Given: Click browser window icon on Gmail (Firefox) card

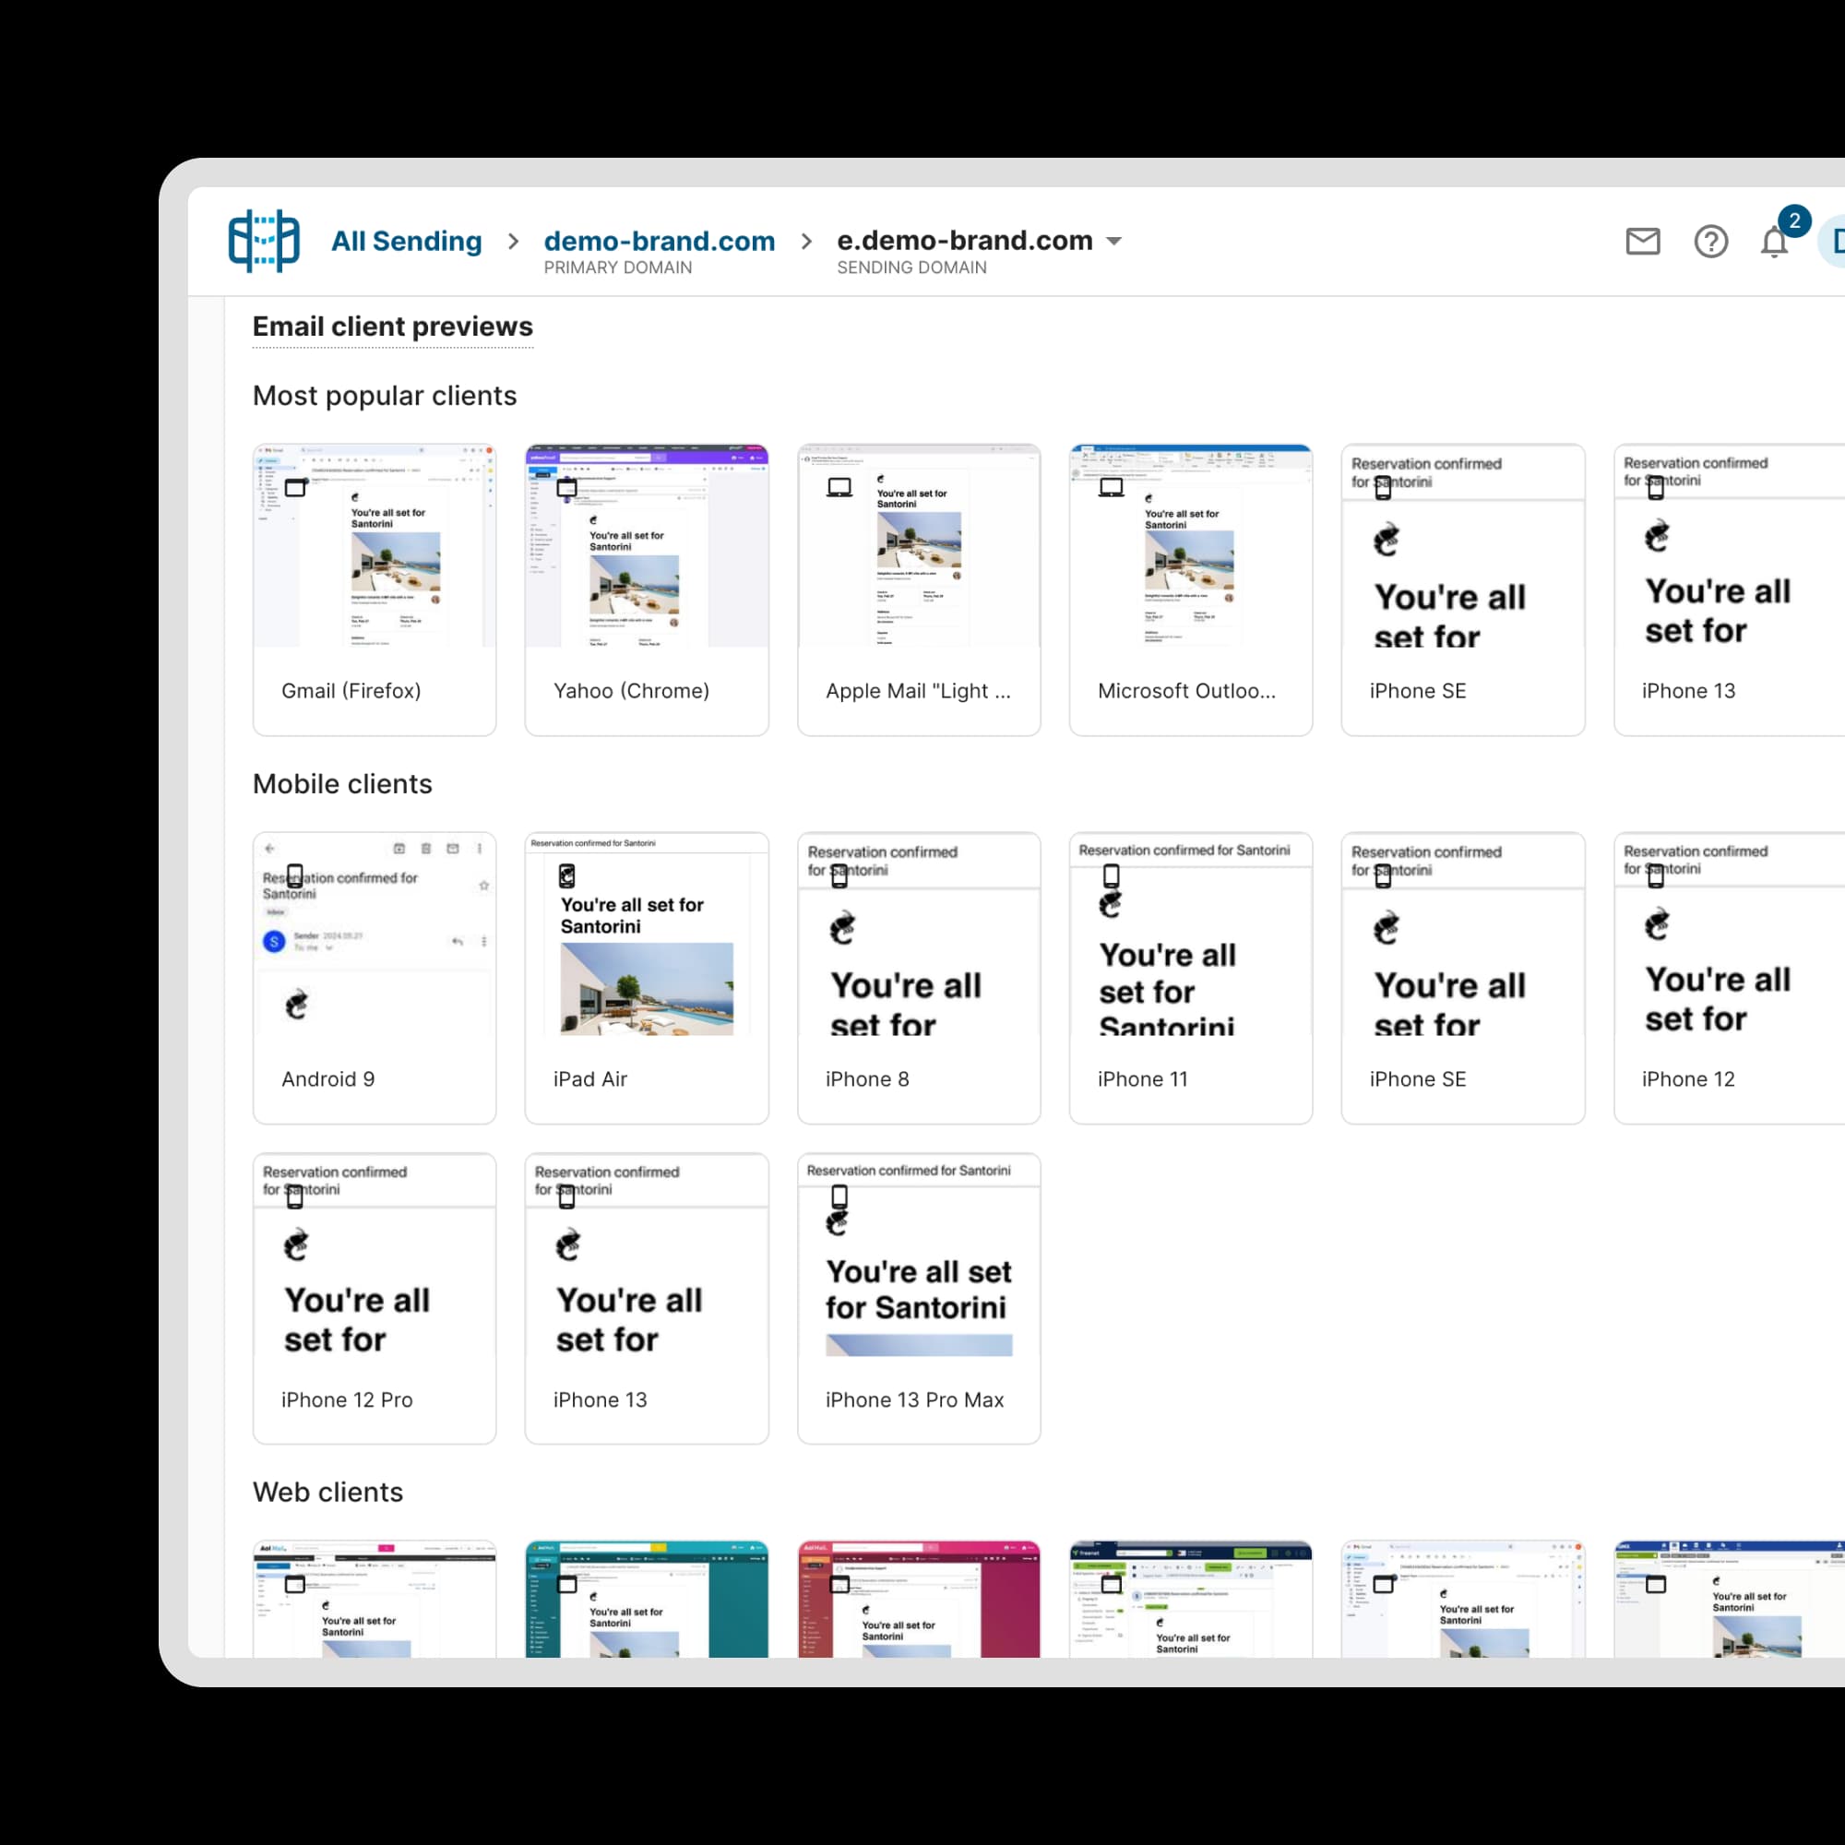Looking at the screenshot, I should tap(295, 488).
